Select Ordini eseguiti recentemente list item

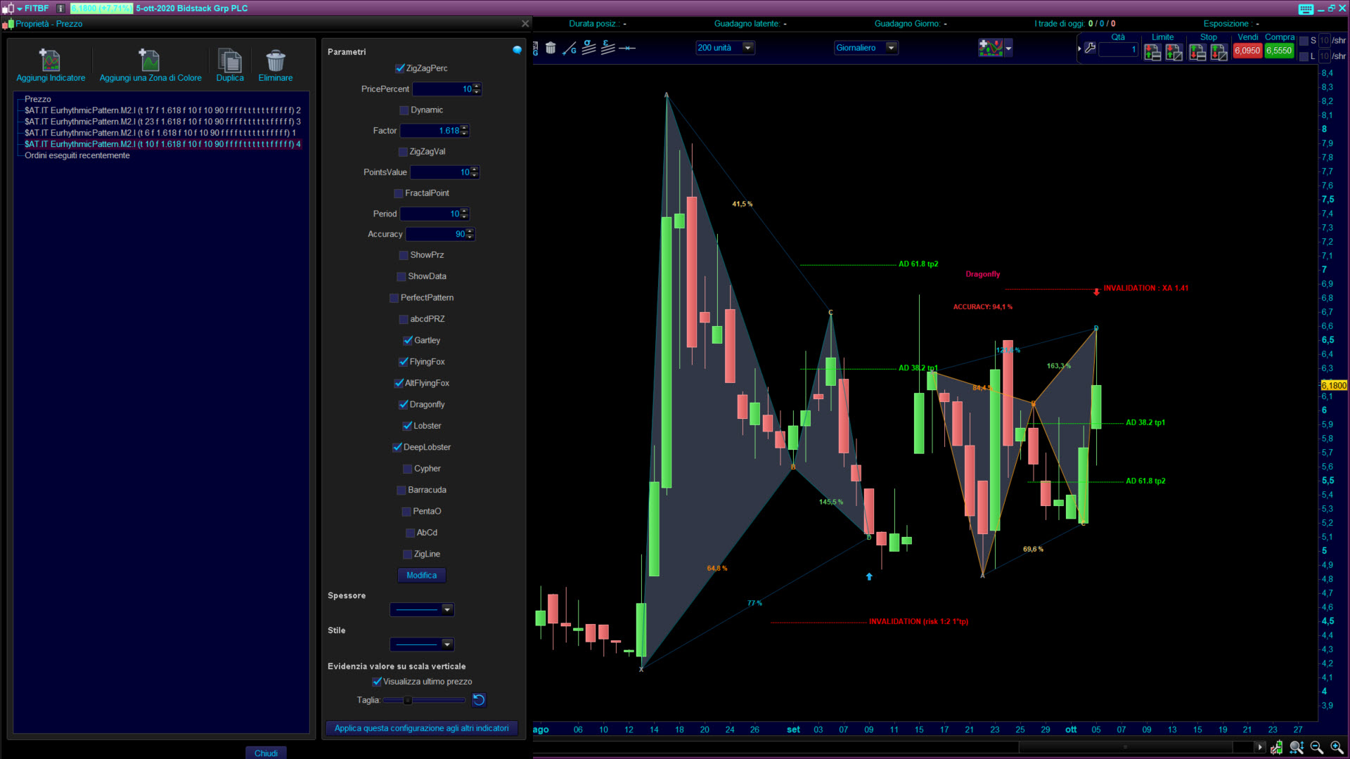(x=77, y=155)
